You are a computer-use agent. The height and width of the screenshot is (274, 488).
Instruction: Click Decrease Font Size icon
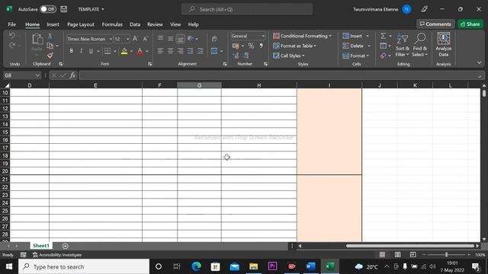tap(145, 39)
